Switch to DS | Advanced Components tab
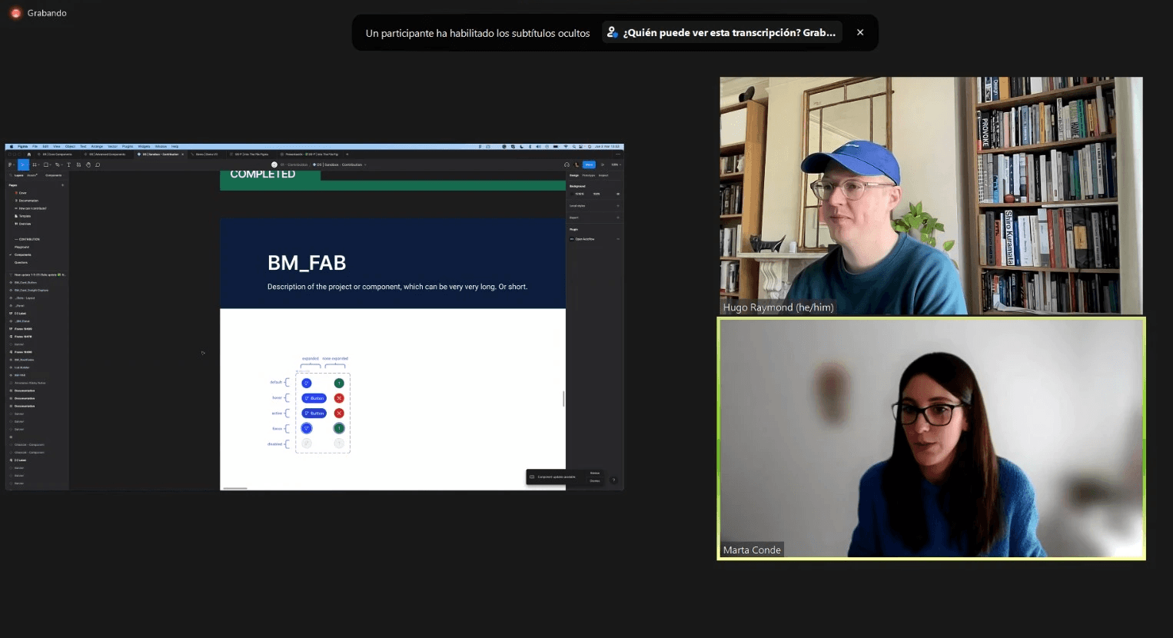This screenshot has height=638, width=1173. pyautogui.click(x=105, y=155)
